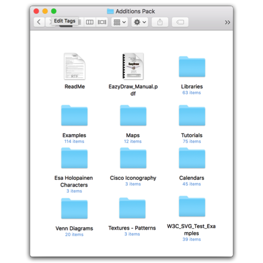Screen dimensions: 263x263
Task: Select the Examples folder icon
Action: tap(74, 115)
